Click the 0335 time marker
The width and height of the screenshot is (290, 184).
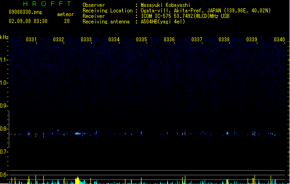[x=142, y=40]
